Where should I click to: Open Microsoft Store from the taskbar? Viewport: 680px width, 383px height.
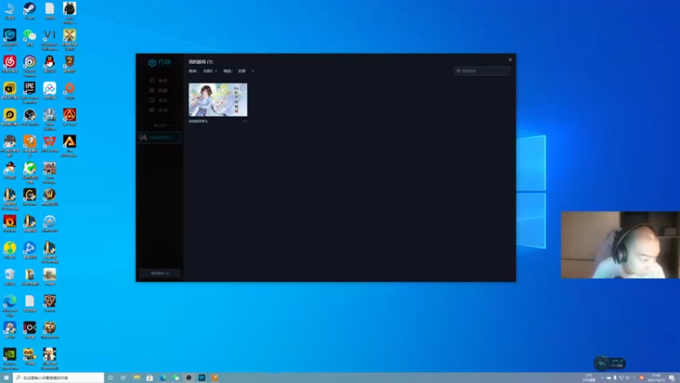[150, 378]
